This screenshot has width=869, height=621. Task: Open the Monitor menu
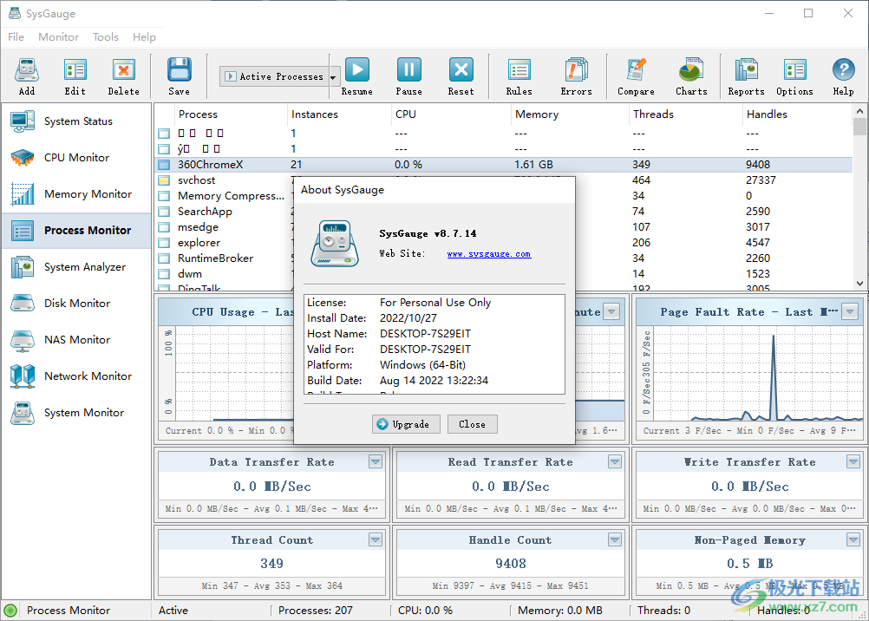tap(58, 37)
